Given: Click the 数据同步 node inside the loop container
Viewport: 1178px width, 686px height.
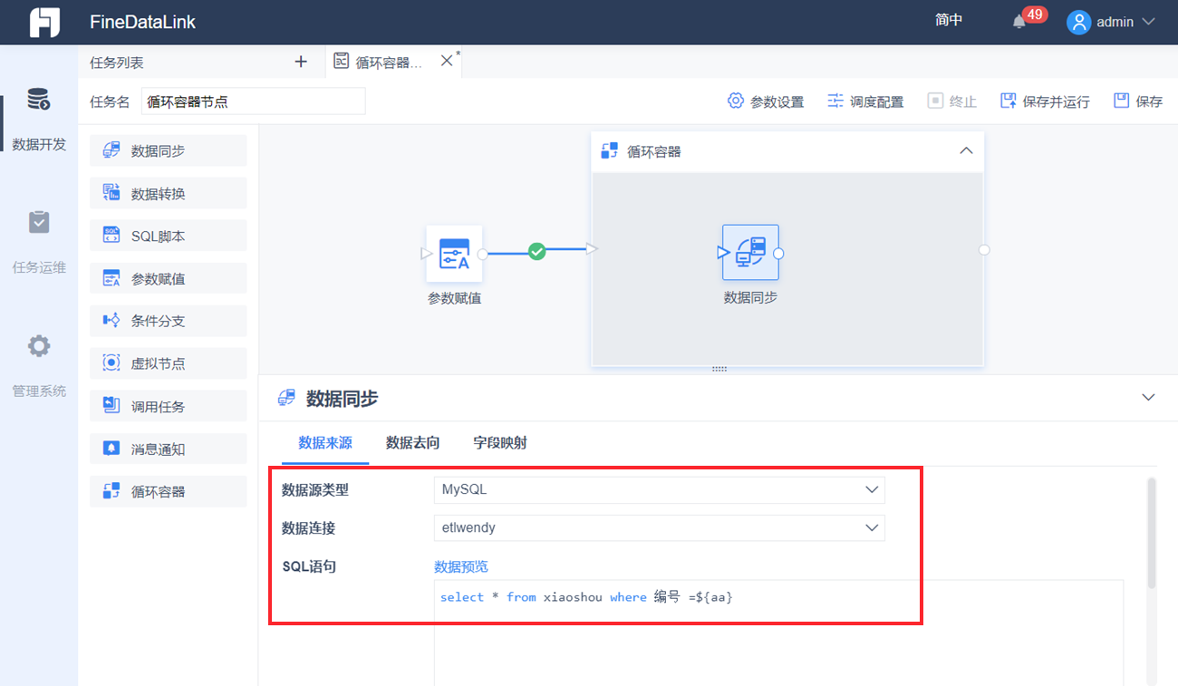Looking at the screenshot, I should click(750, 253).
